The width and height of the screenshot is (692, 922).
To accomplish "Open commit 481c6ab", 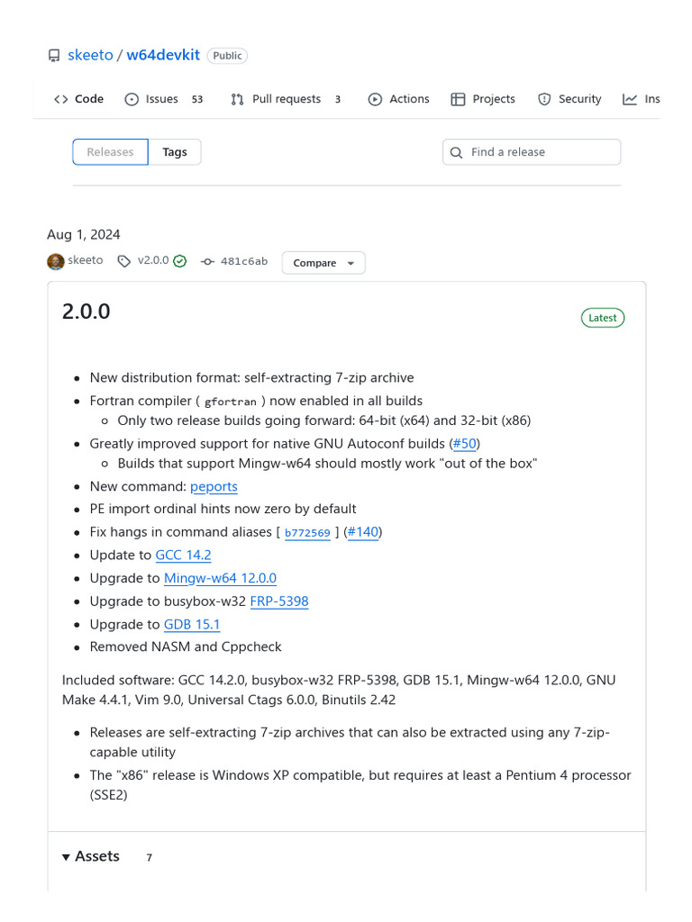I will (244, 261).
